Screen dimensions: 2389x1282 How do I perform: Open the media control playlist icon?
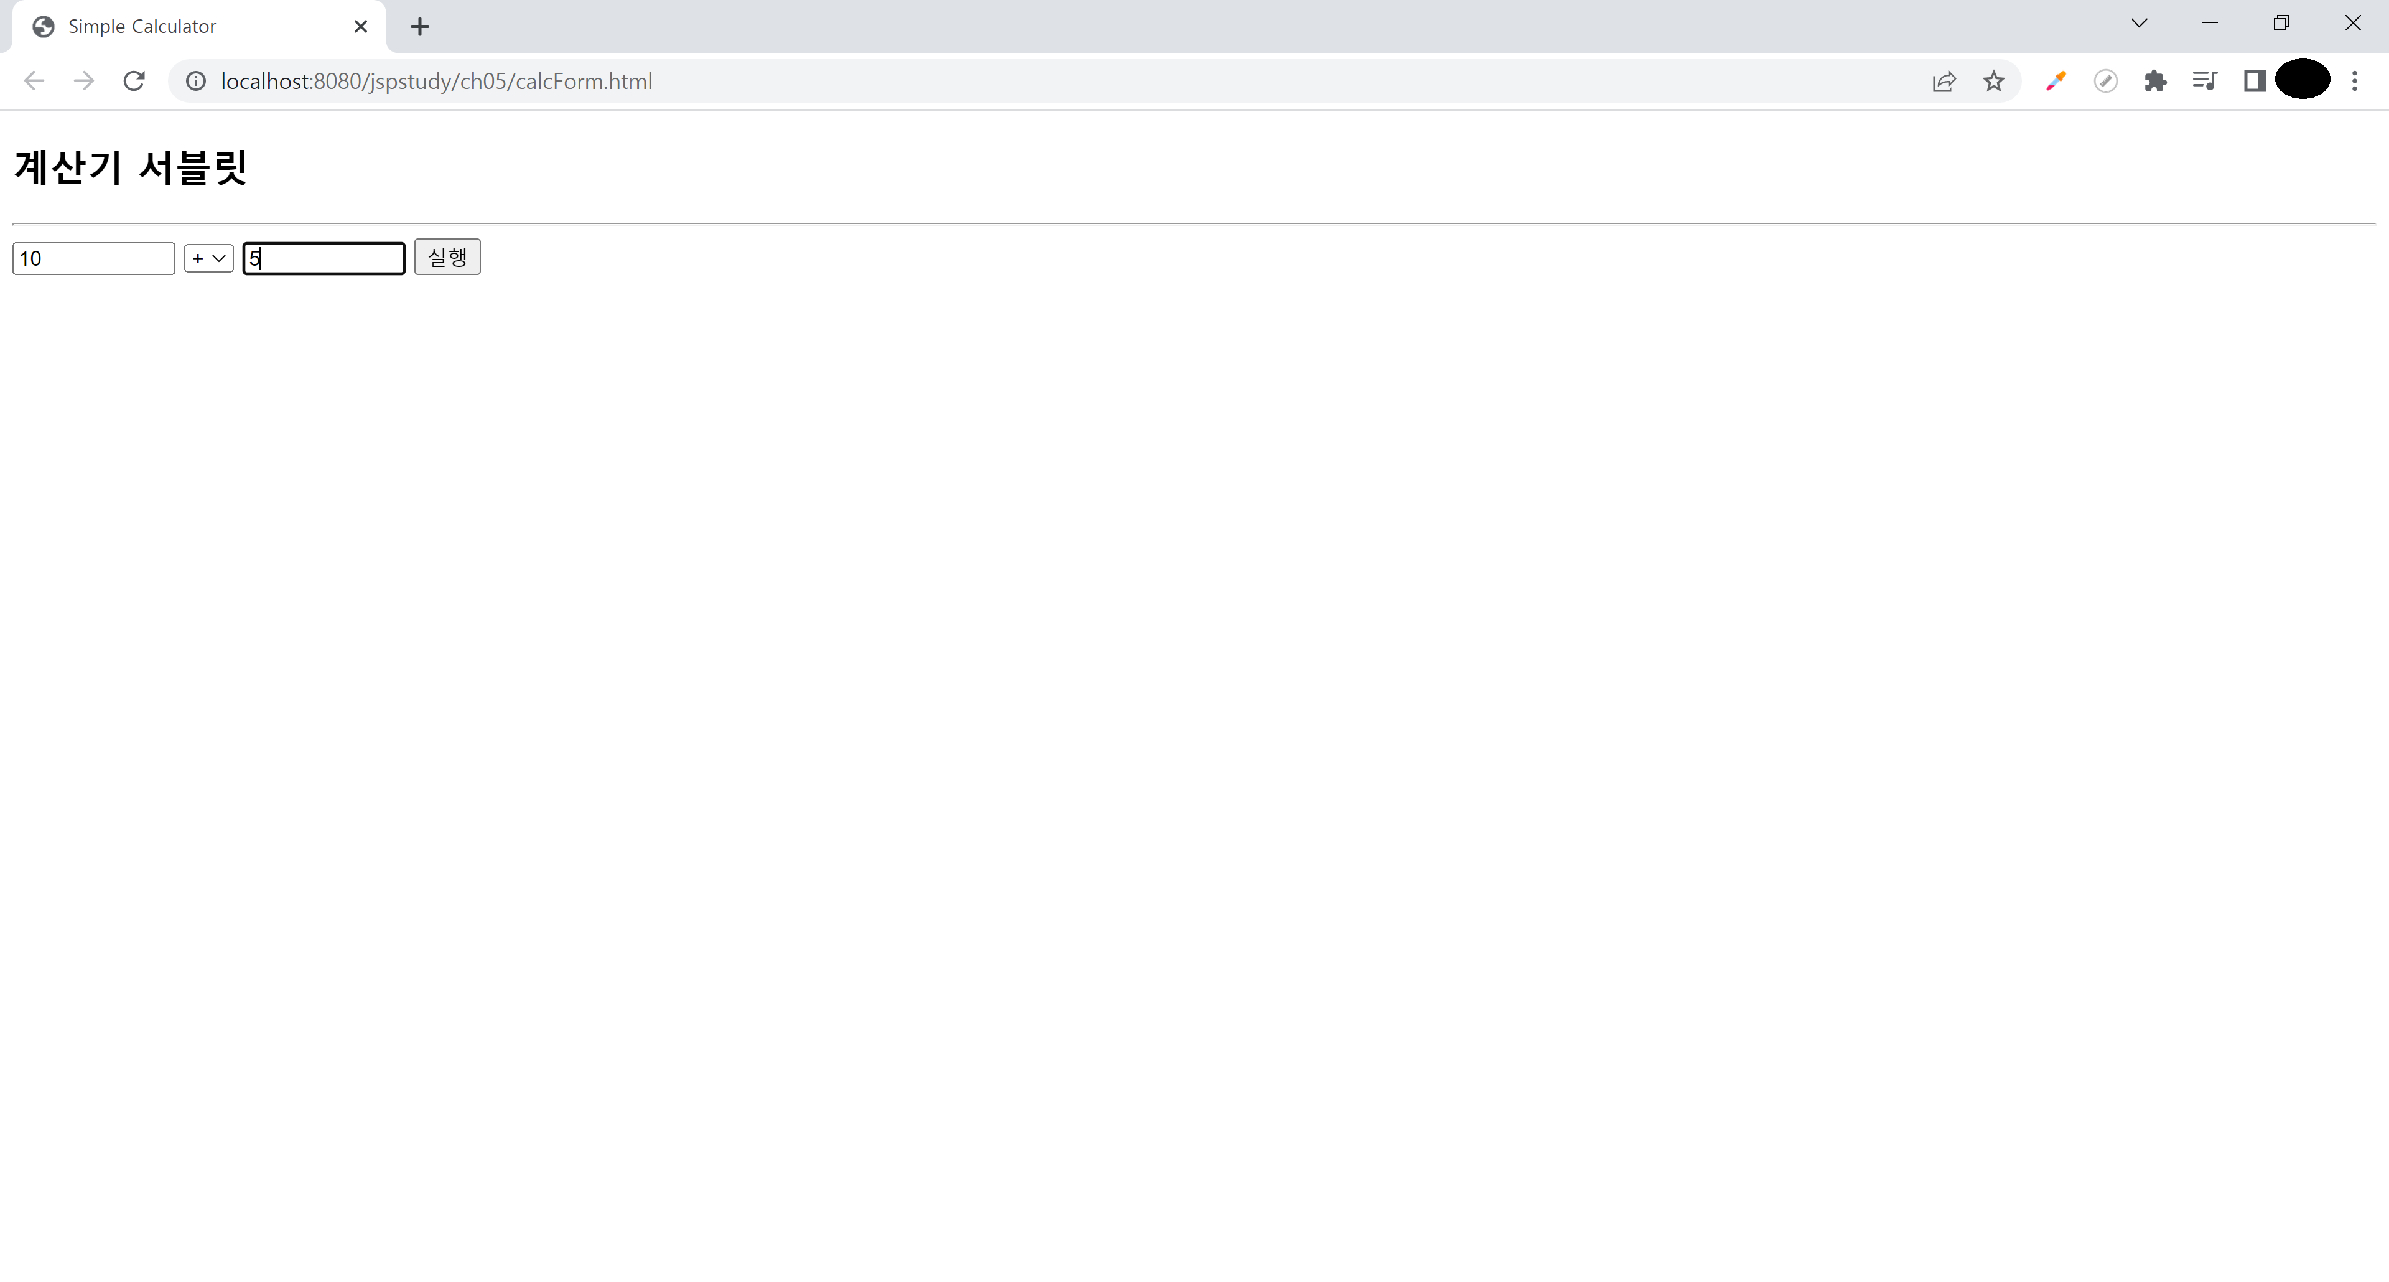tap(2204, 82)
